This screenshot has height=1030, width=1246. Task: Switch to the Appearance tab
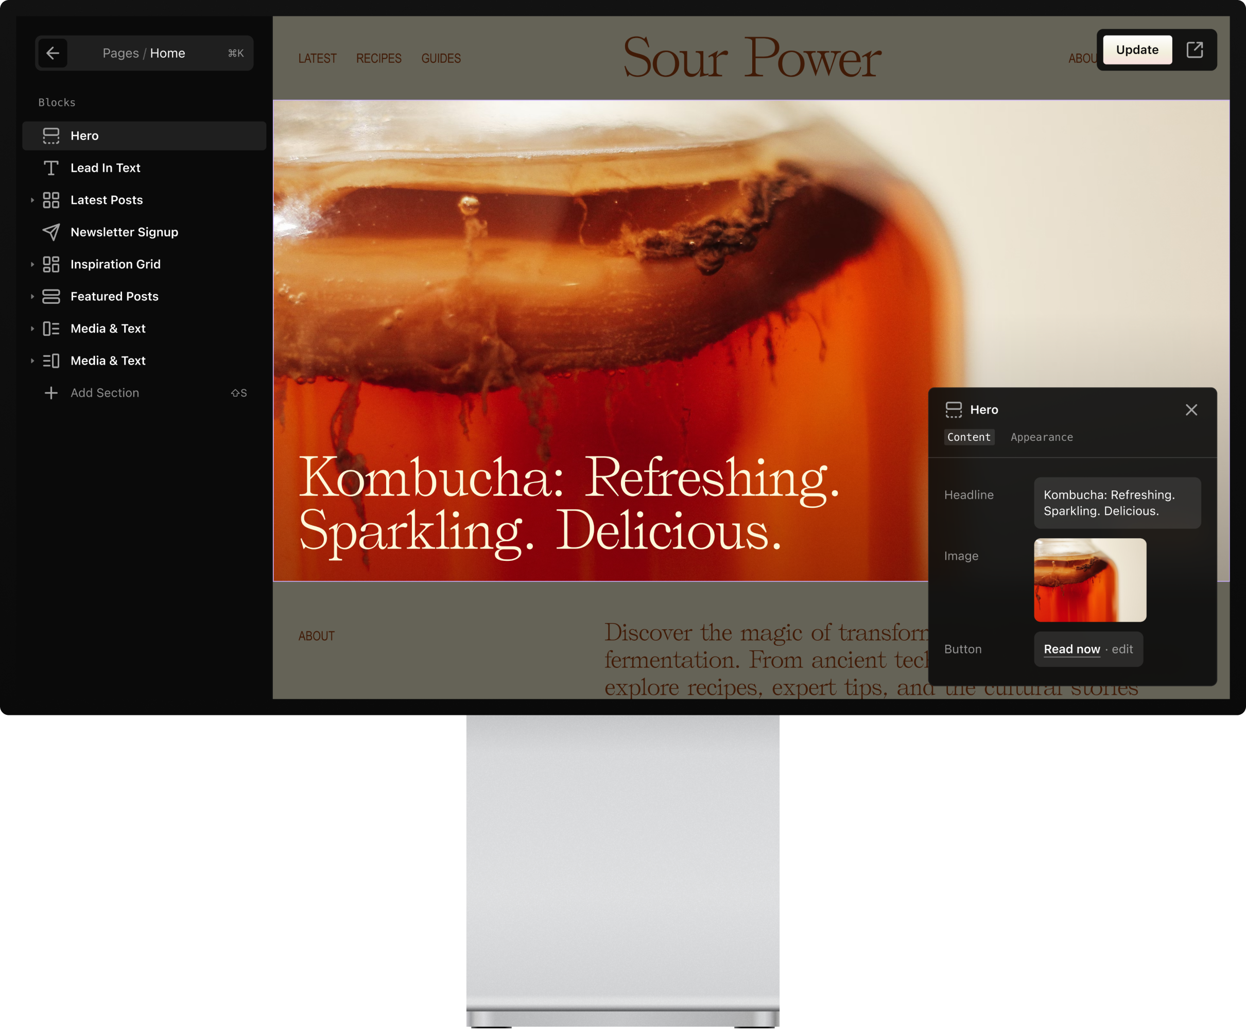pyautogui.click(x=1042, y=437)
